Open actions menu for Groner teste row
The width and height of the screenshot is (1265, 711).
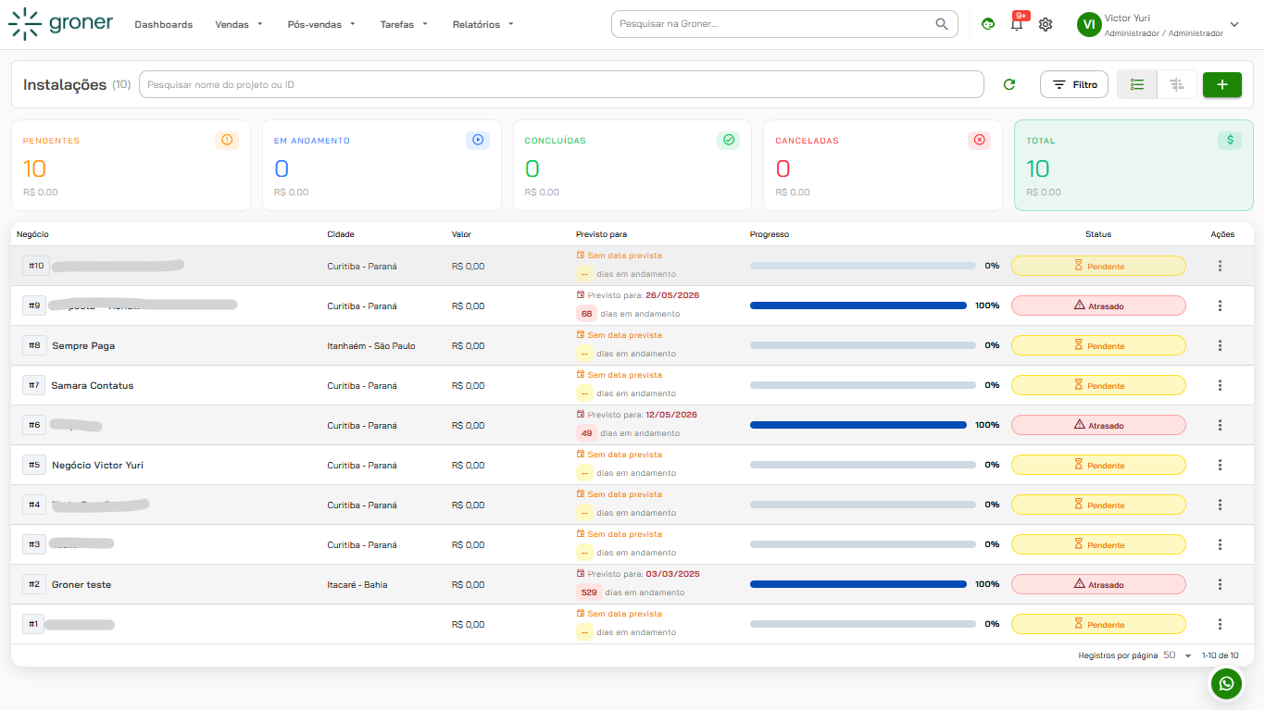coord(1220,584)
